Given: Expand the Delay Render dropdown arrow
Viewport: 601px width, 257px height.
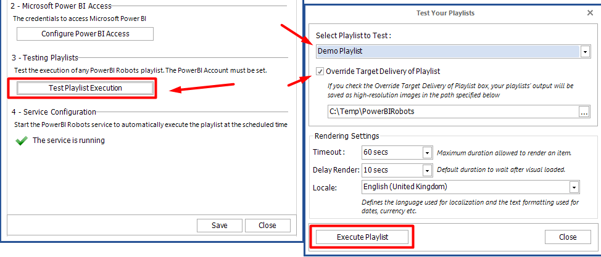Looking at the screenshot, I should [x=426, y=169].
